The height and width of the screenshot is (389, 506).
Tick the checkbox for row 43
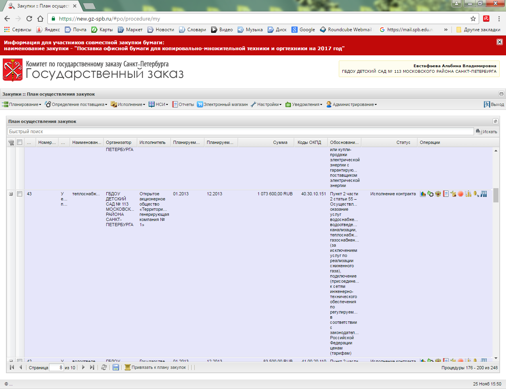pyautogui.click(x=19, y=194)
